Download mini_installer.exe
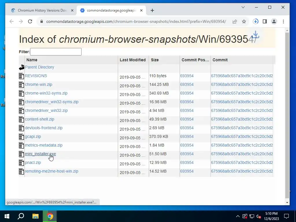The image size is (296, 222). (40, 154)
